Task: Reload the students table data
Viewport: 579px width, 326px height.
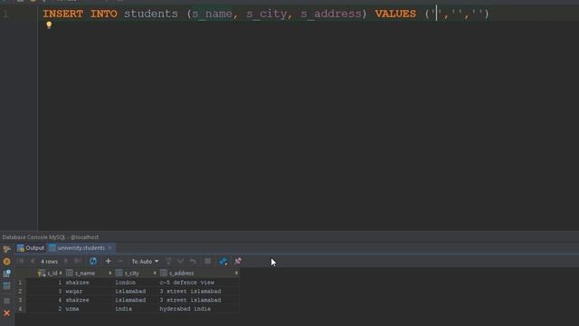Action: click(x=93, y=262)
